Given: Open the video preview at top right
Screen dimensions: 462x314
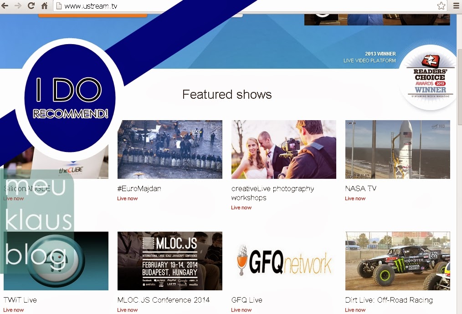Looking at the screenshot, I should [377, 20].
